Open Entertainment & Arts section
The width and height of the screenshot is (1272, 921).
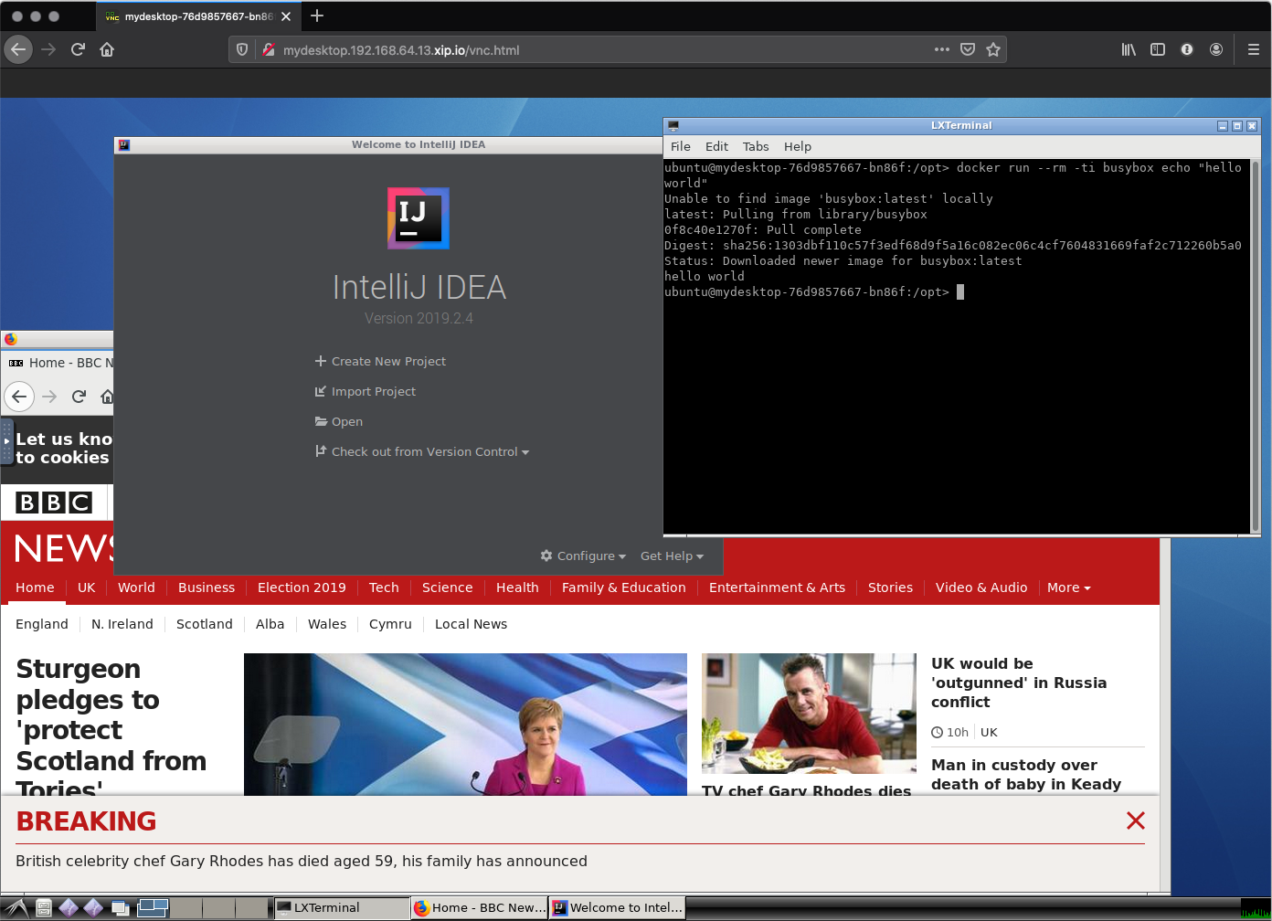click(x=777, y=588)
